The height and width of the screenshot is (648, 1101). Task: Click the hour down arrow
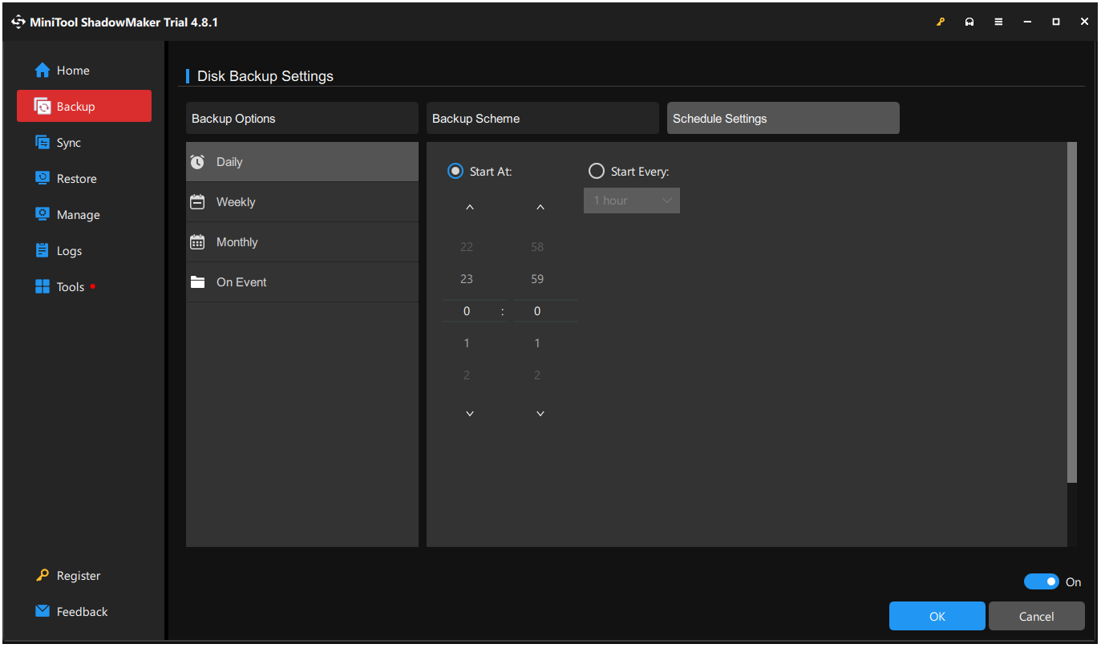coord(470,414)
